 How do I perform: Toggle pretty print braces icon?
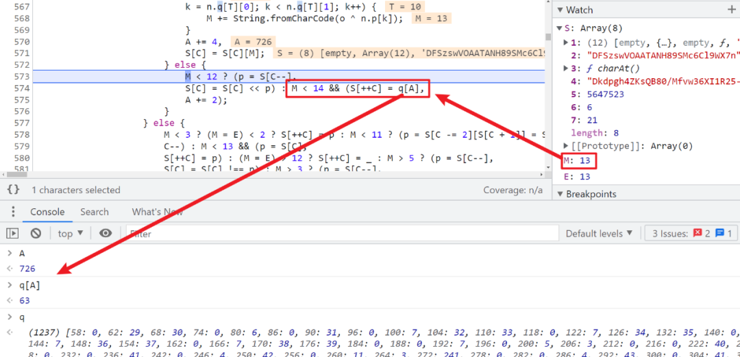point(14,190)
